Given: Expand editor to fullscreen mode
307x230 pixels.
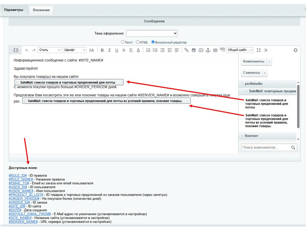Looking at the screenshot, I should tap(258, 50).
